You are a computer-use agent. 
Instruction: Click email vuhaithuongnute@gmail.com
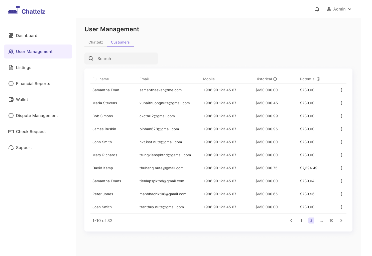tap(165, 103)
